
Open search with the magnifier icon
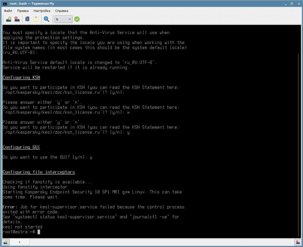coord(46,19)
